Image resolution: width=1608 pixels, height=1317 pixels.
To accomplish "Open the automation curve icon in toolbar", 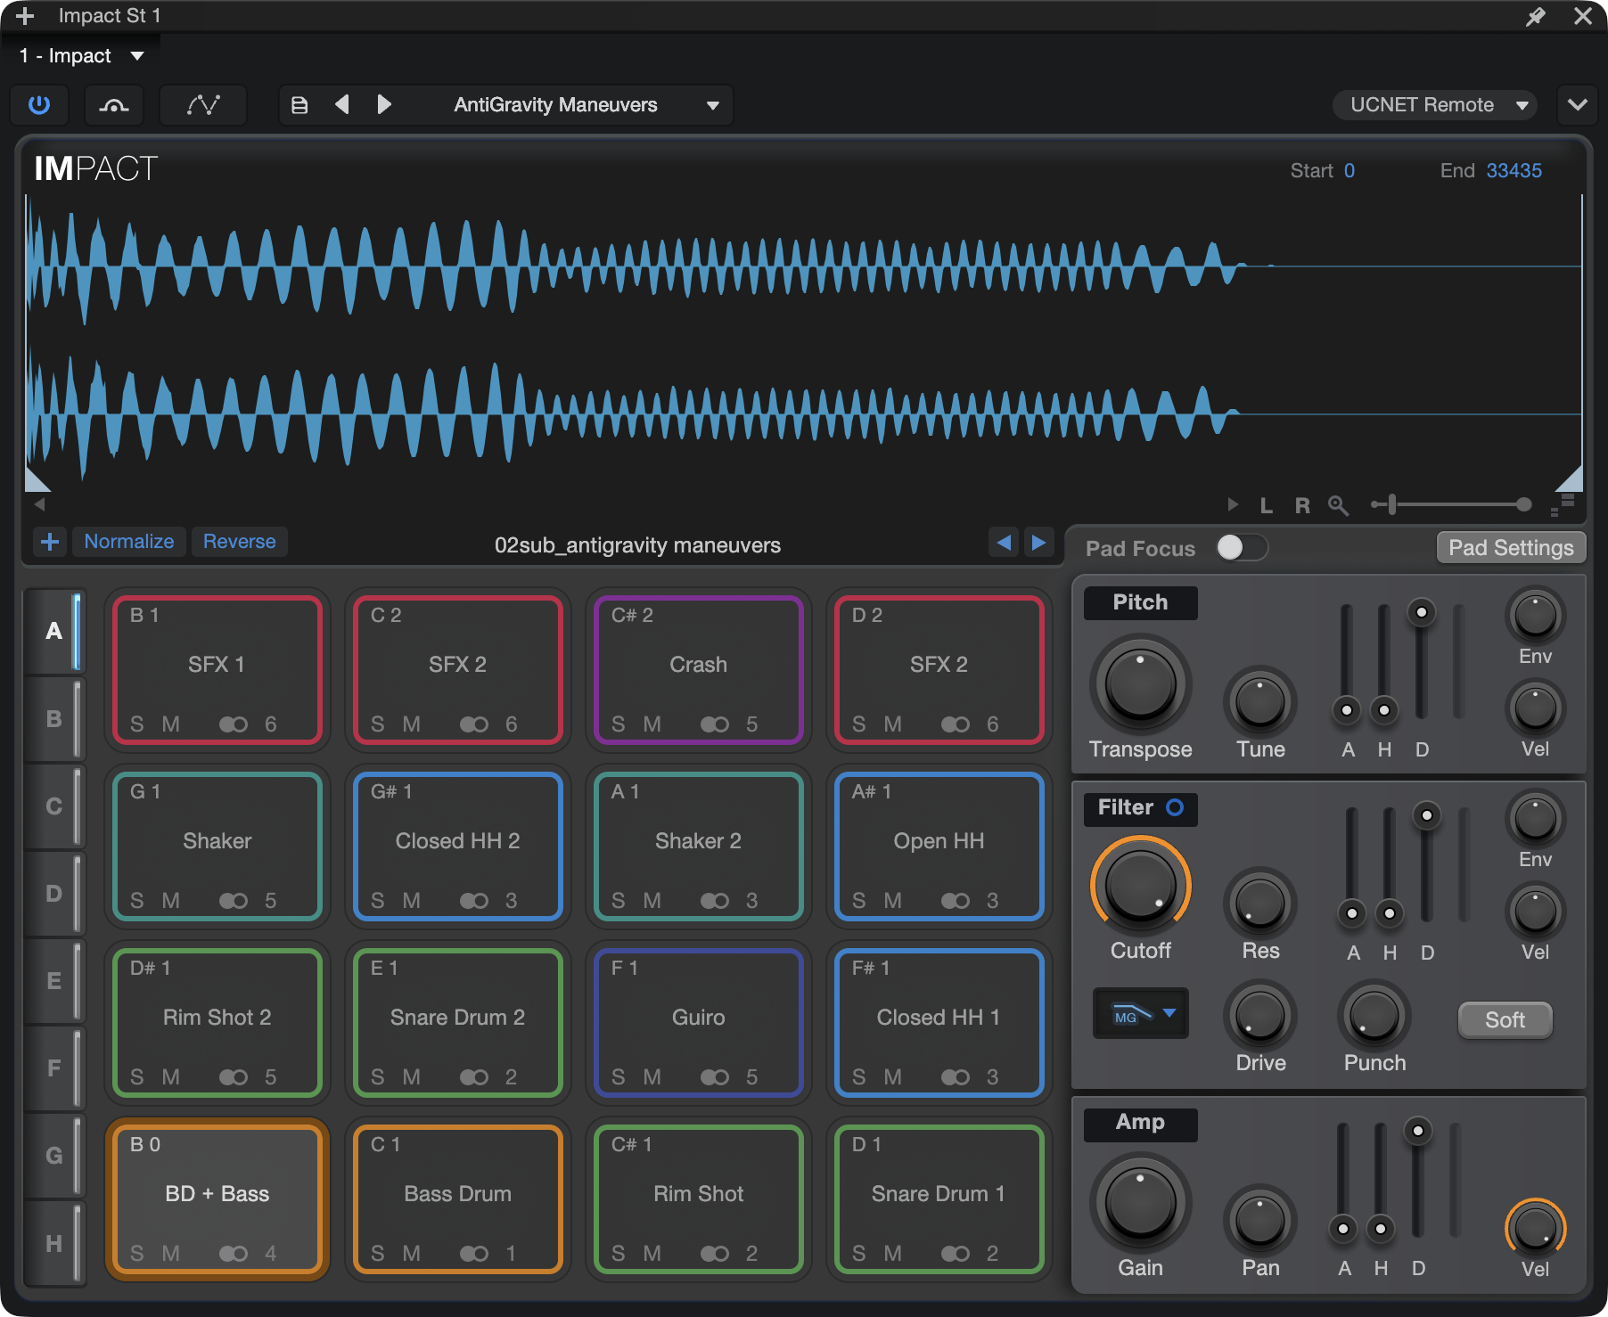I will (203, 105).
